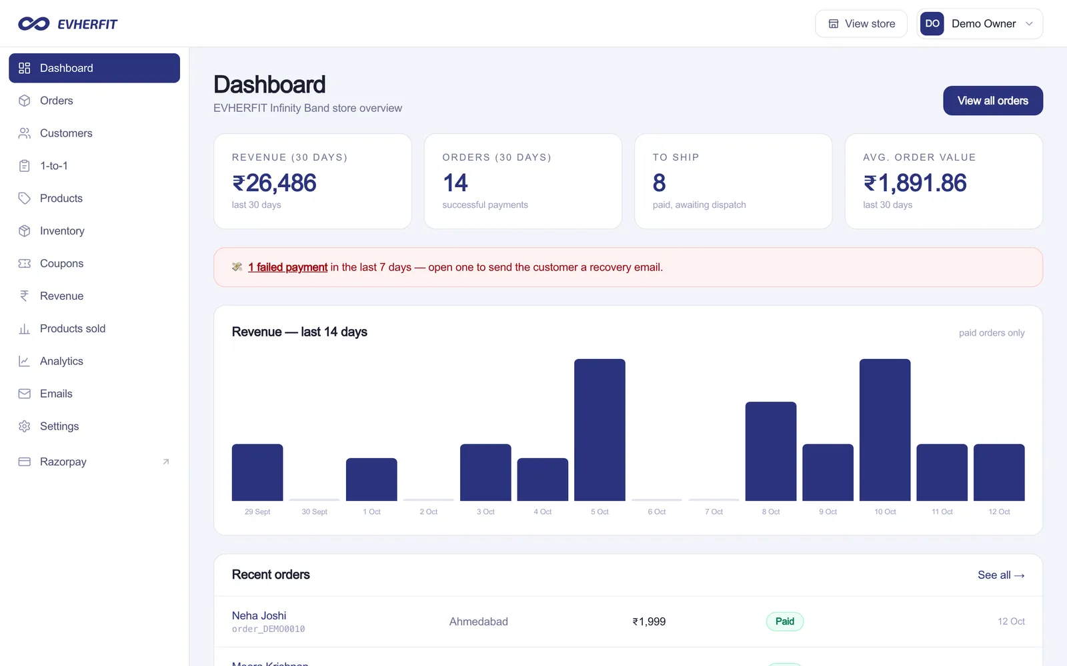Go to the Customers page
The width and height of the screenshot is (1067, 666).
point(94,133)
